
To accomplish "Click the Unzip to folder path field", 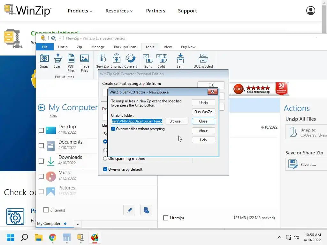I will (x=137, y=121).
